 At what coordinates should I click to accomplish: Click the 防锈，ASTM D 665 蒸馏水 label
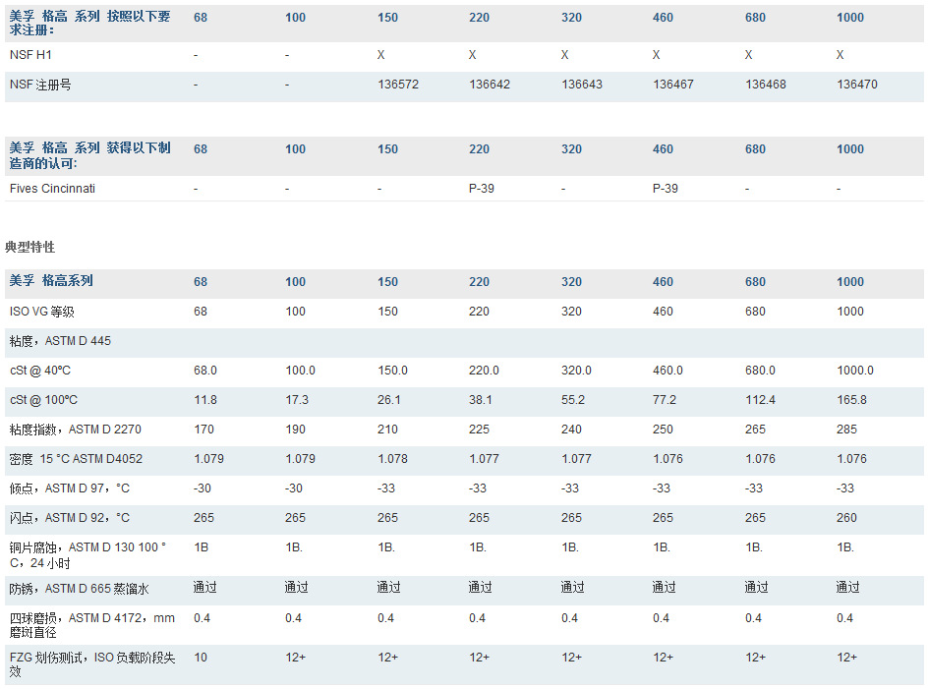click(79, 589)
